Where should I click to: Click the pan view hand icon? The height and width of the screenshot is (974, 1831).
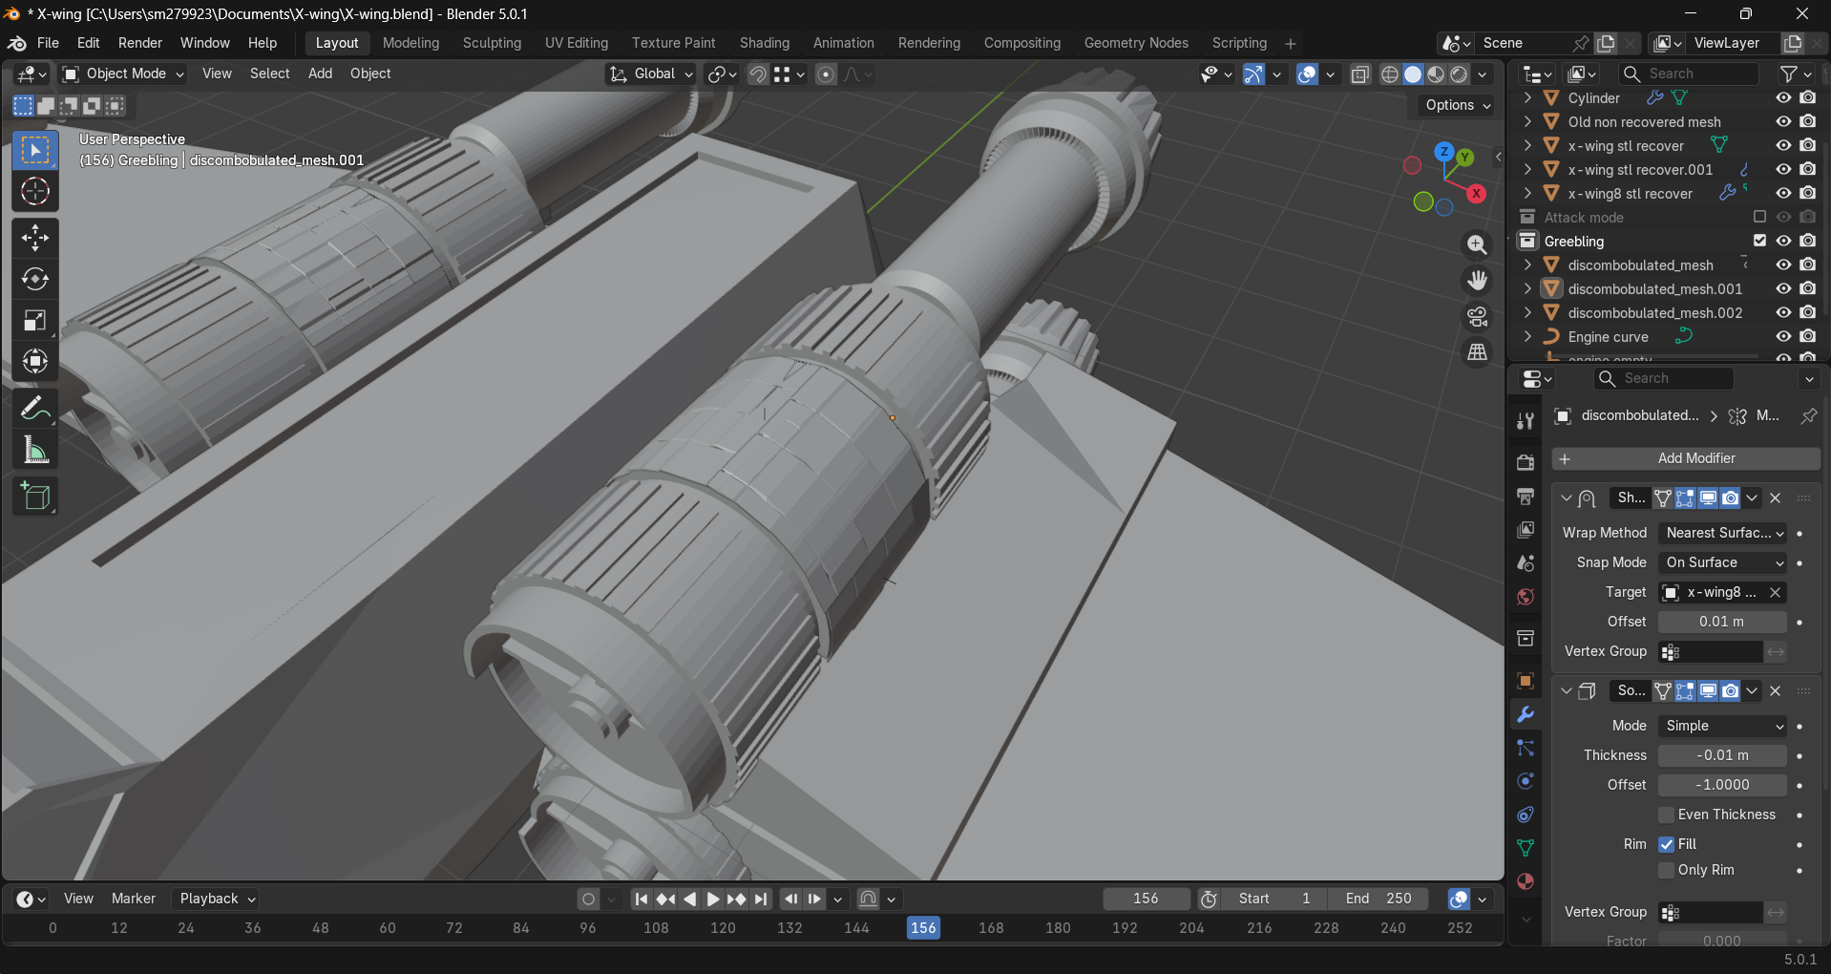tap(1477, 280)
